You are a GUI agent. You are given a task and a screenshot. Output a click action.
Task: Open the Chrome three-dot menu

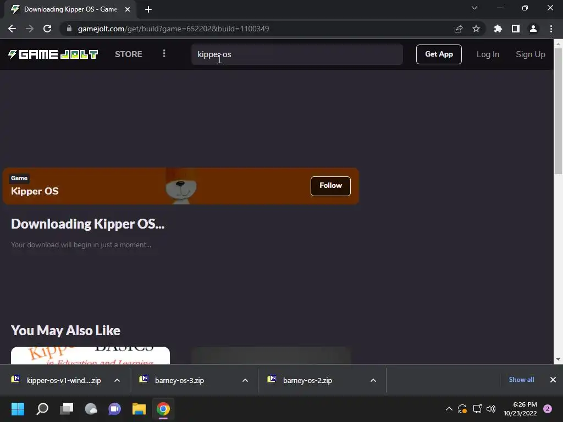coord(551,29)
